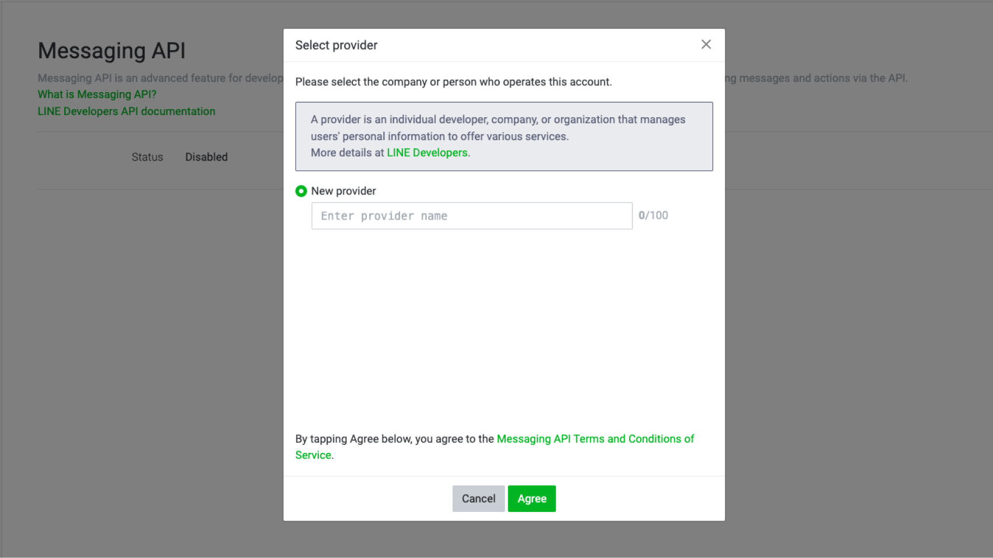Focus the Enter provider name field
The height and width of the screenshot is (558, 993).
pyautogui.click(x=471, y=216)
